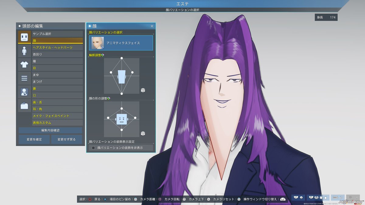
Task: Randomize face shape adjustment with dice icon
Action: [143, 133]
